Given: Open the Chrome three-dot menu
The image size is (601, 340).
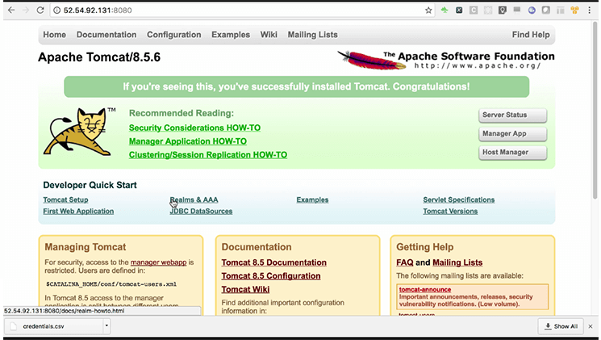Looking at the screenshot, I should (590, 10).
